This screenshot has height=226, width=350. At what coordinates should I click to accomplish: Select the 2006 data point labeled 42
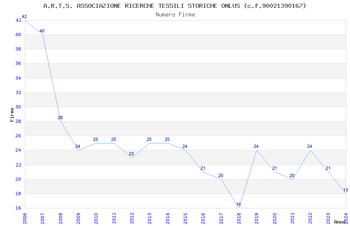[x=25, y=20]
